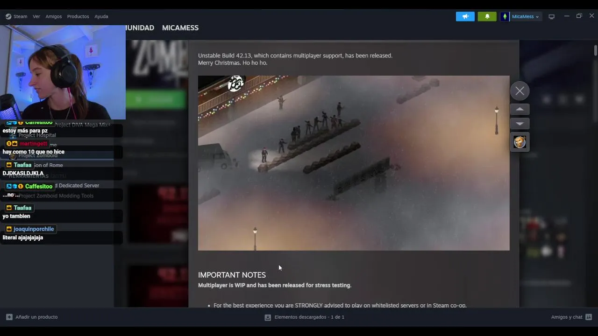Click martingett username in chat
The height and width of the screenshot is (336, 598).
coord(33,144)
